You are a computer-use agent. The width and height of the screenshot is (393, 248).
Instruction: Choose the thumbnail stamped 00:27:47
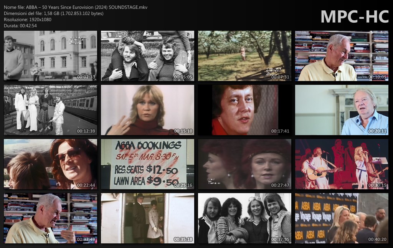coord(244,164)
